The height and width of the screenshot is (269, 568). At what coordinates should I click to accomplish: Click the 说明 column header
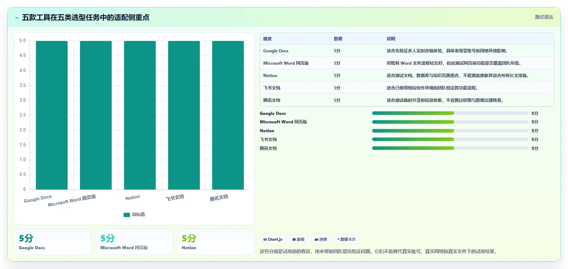click(391, 39)
